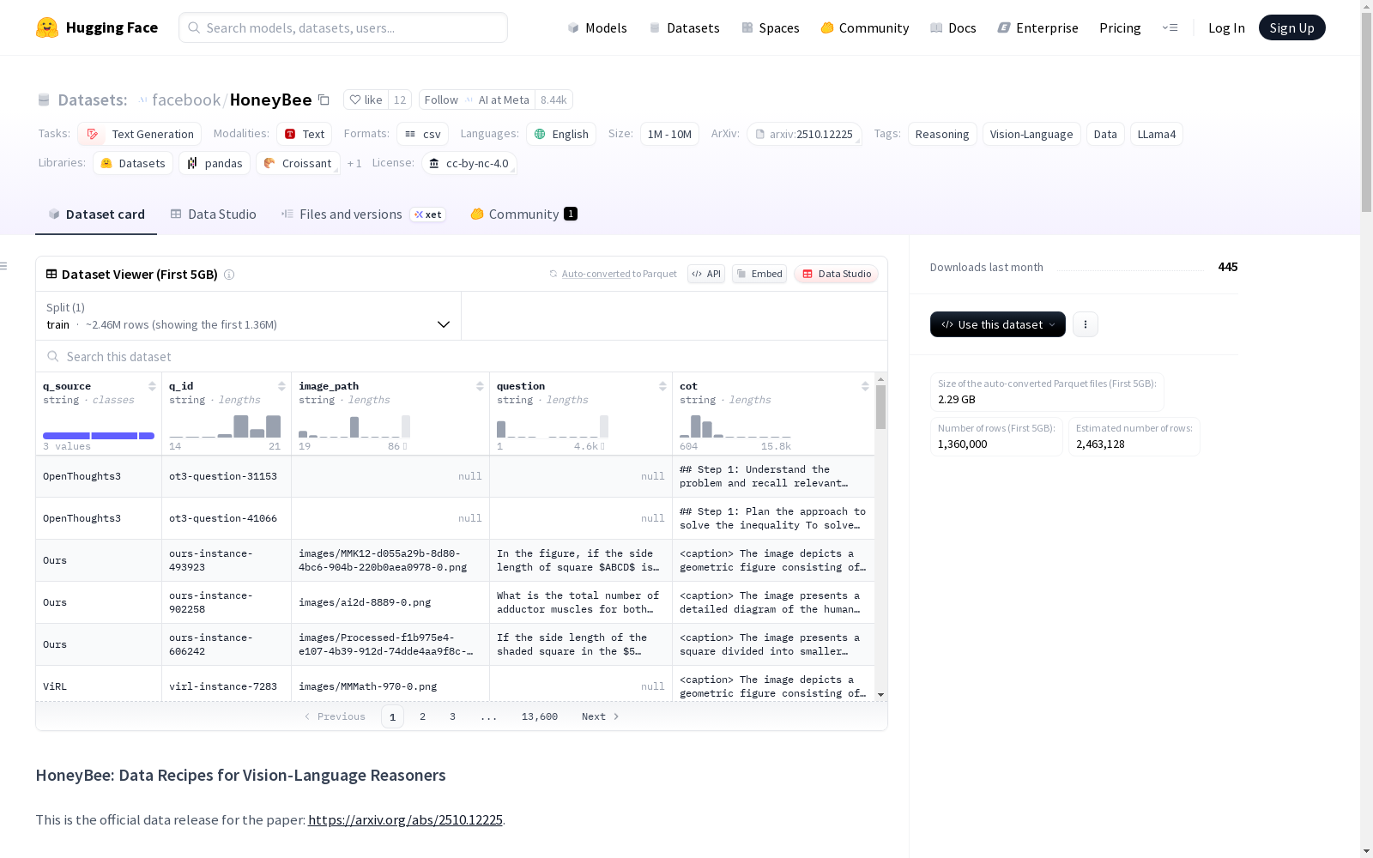Open Models in top navigation

pyautogui.click(x=597, y=27)
